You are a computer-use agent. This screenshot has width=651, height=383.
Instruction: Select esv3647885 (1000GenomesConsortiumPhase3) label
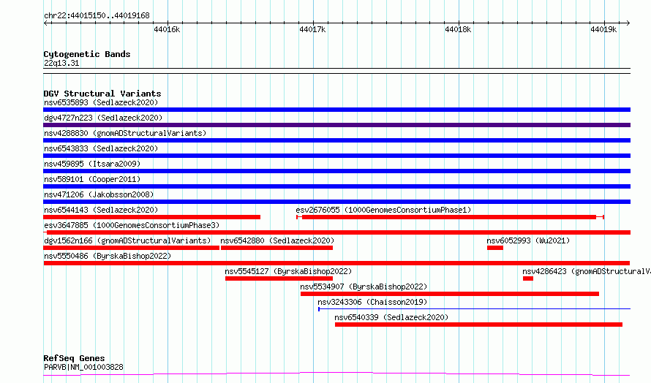(x=132, y=225)
